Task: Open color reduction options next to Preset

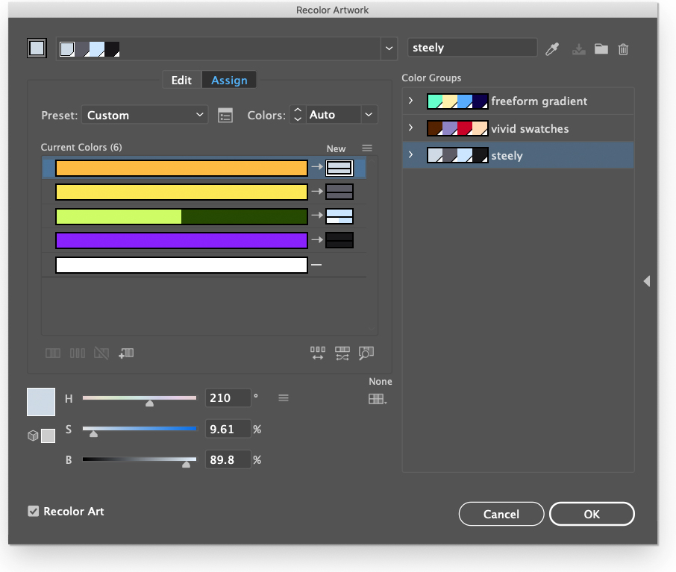Action: tap(225, 115)
